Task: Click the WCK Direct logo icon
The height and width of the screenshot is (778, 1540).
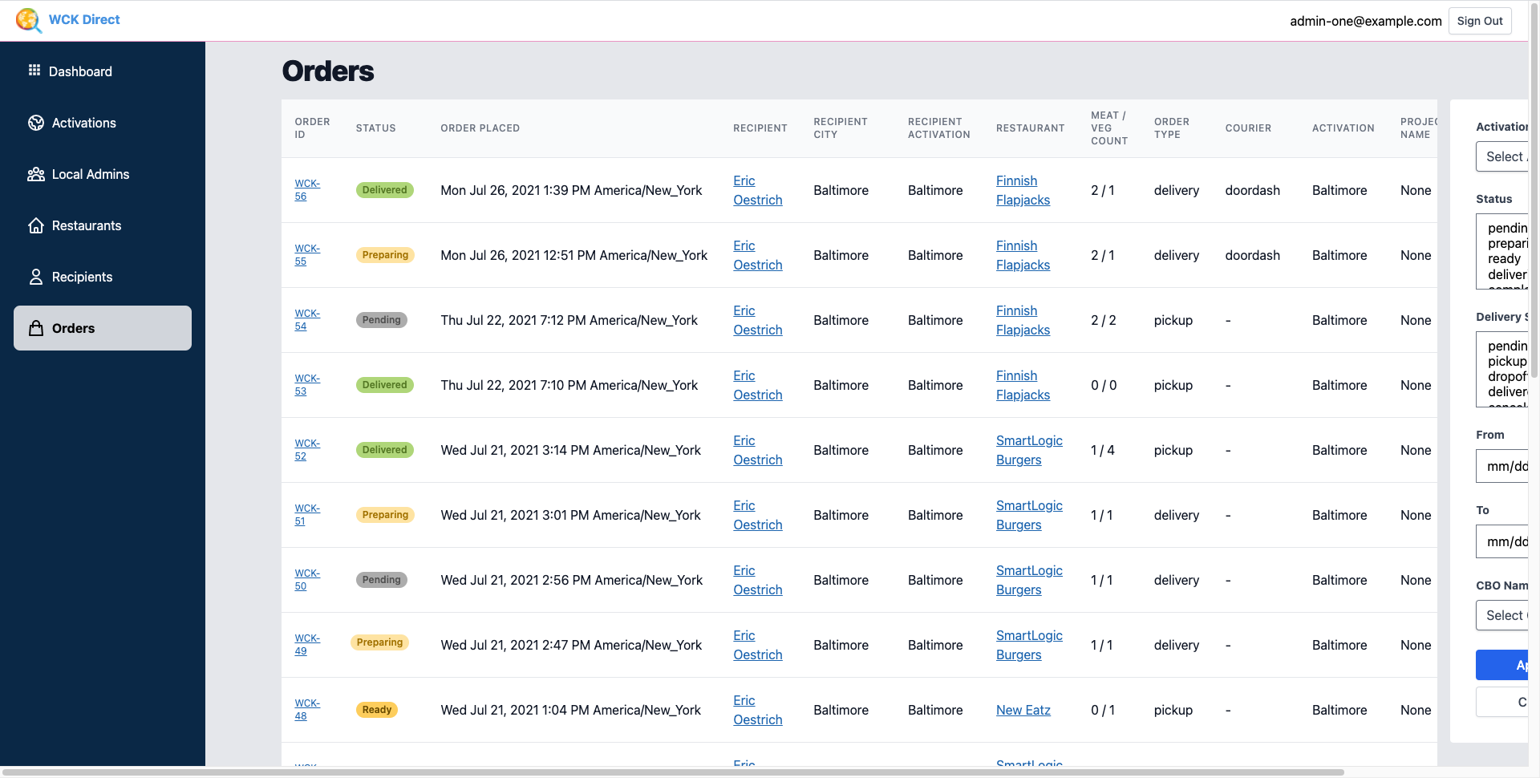Action: pyautogui.click(x=28, y=20)
